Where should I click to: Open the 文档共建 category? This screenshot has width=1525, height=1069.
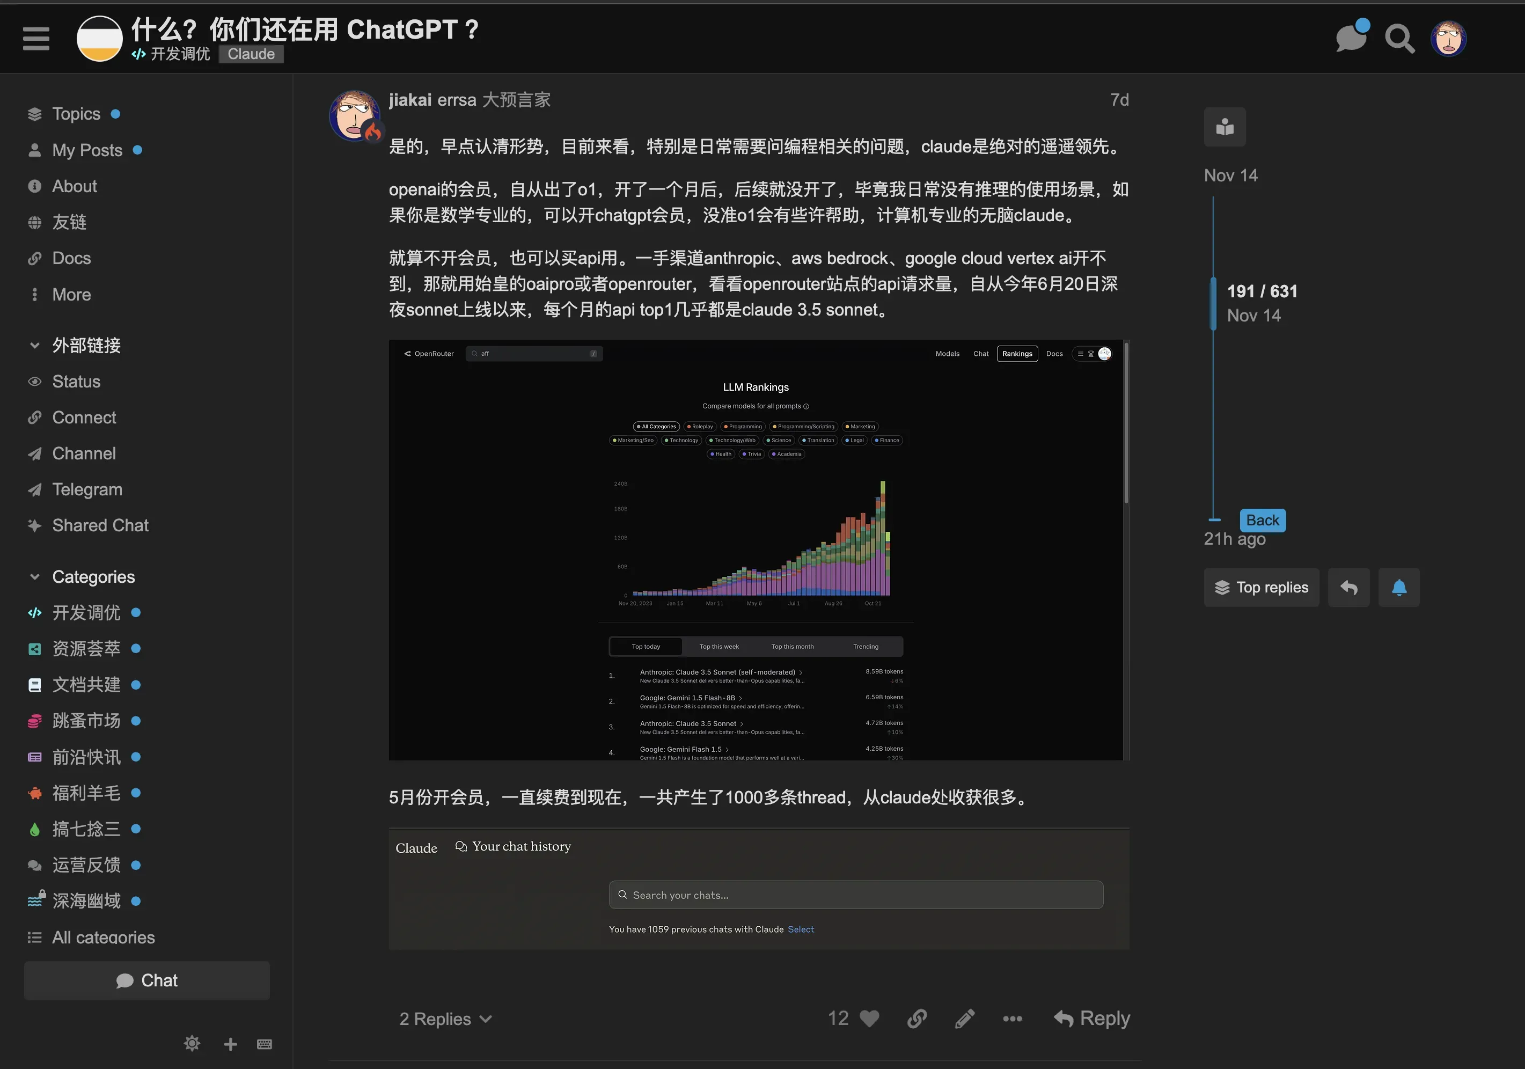[86, 685]
